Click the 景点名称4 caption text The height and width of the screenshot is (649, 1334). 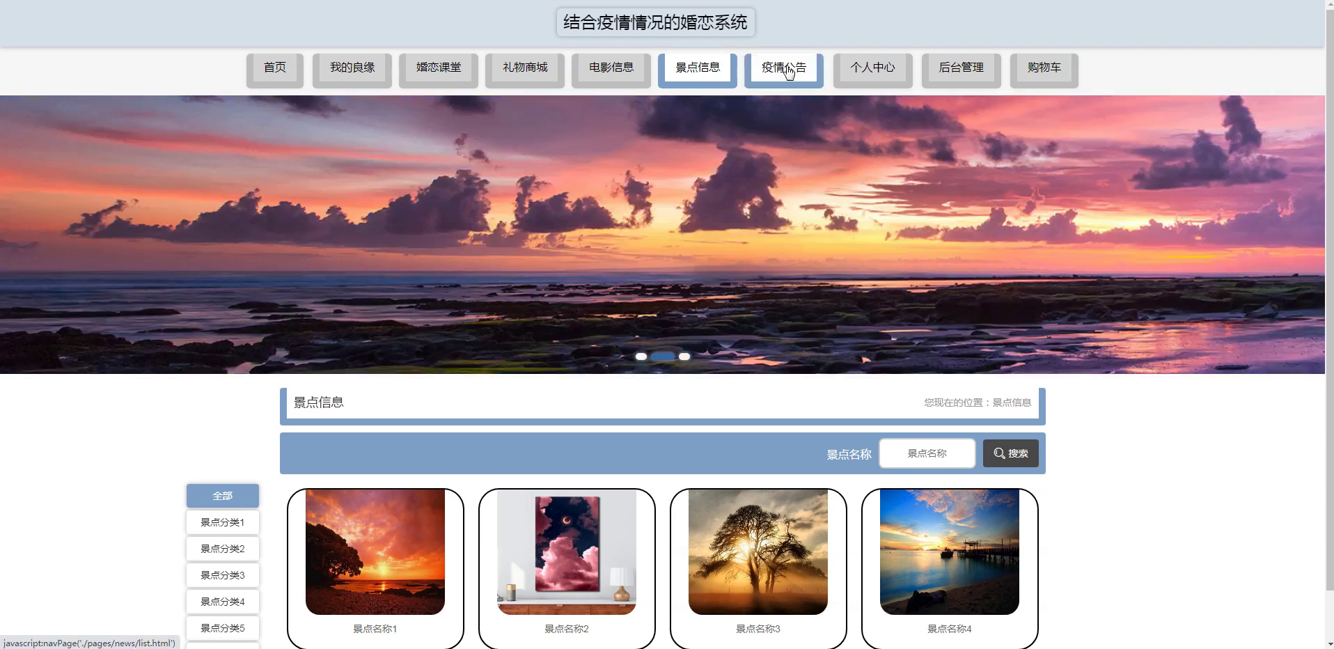(x=950, y=629)
